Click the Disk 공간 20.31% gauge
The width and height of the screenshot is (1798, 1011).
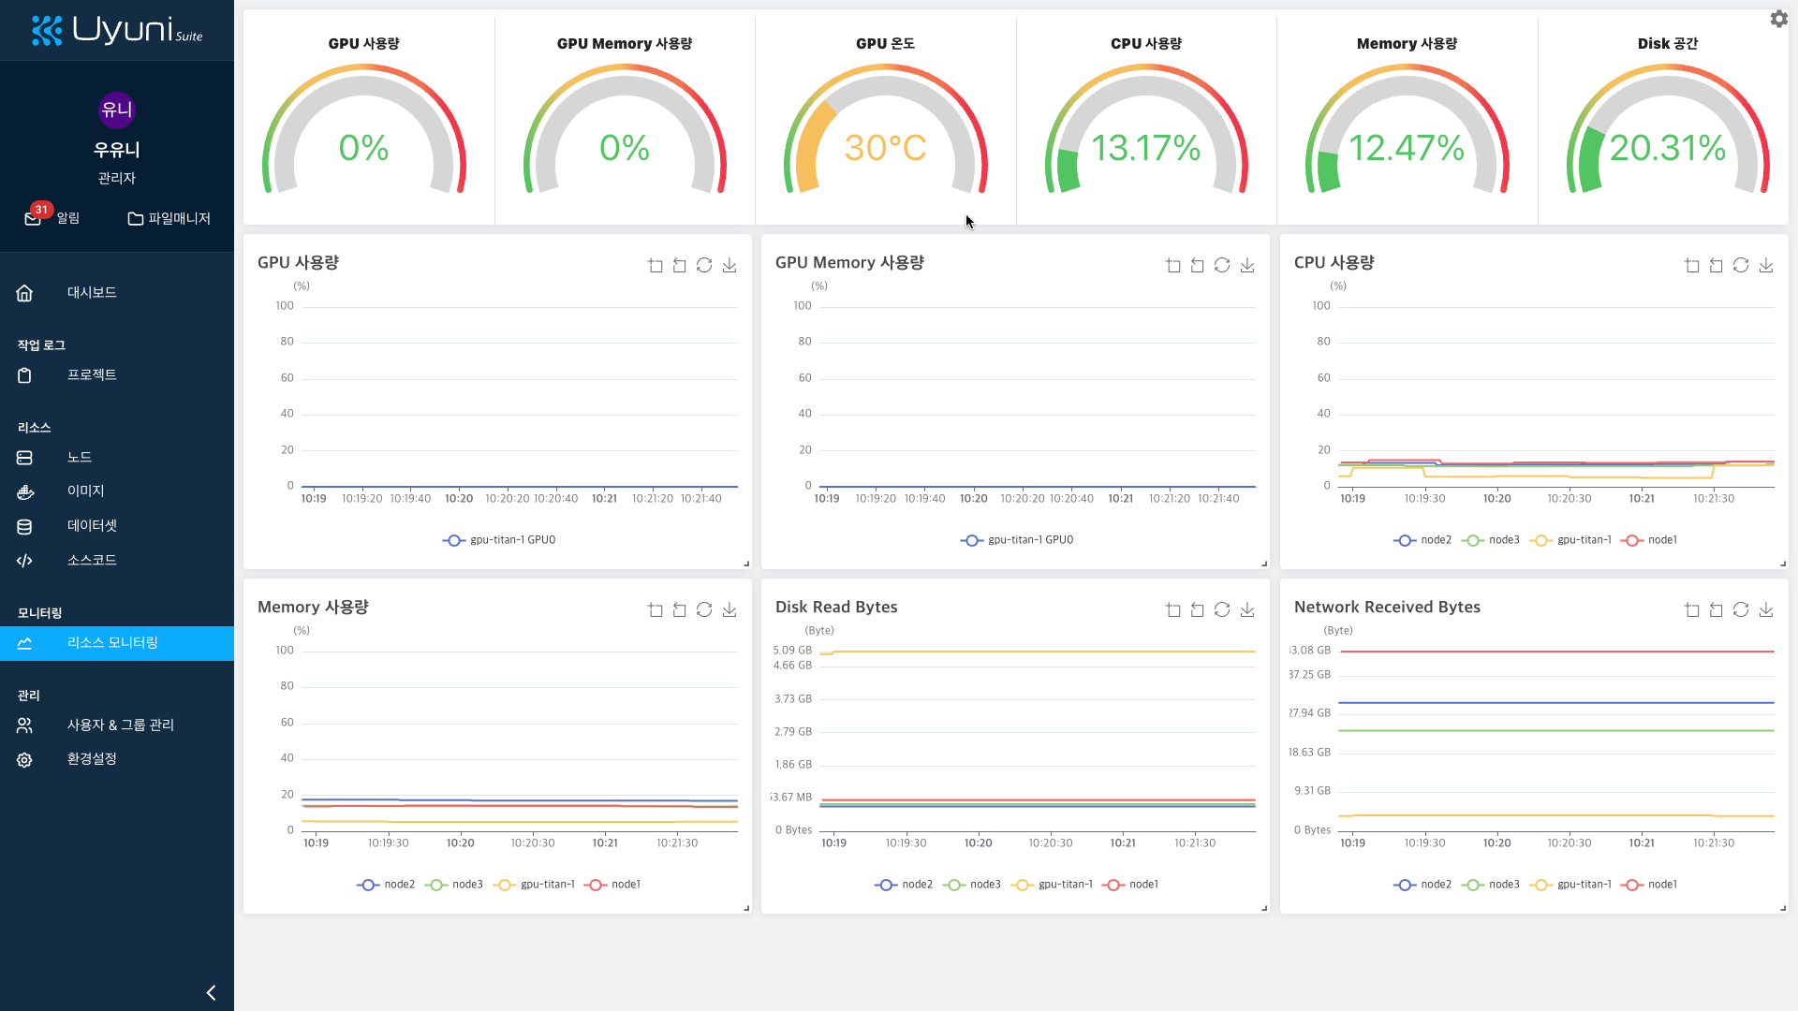click(x=1667, y=129)
